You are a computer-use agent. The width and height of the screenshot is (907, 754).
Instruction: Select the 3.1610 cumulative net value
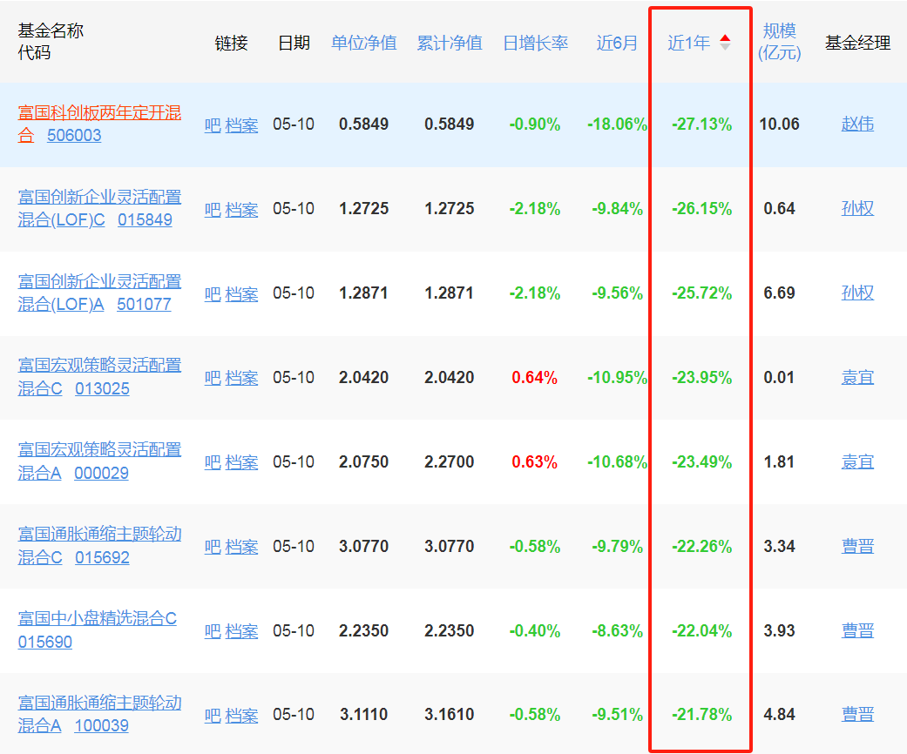449,715
